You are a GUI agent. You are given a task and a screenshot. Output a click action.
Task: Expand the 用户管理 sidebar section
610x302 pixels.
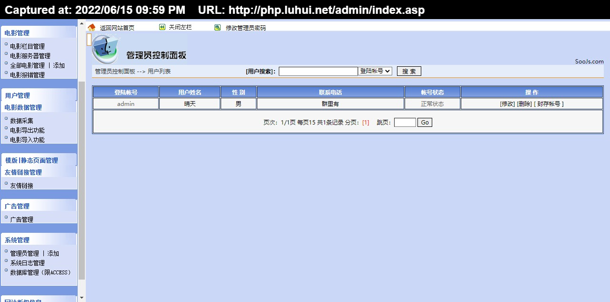coord(18,95)
